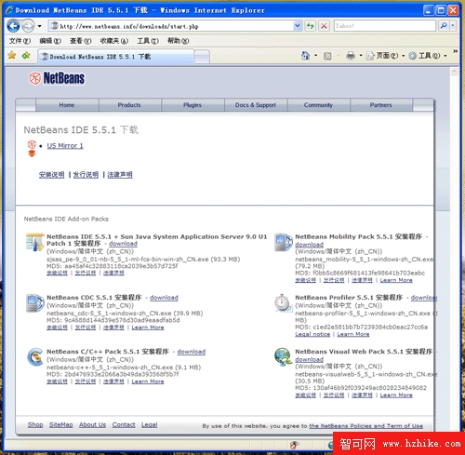Open the 文件 menu
This screenshot has height=455, width=465.
click(x=20, y=41)
